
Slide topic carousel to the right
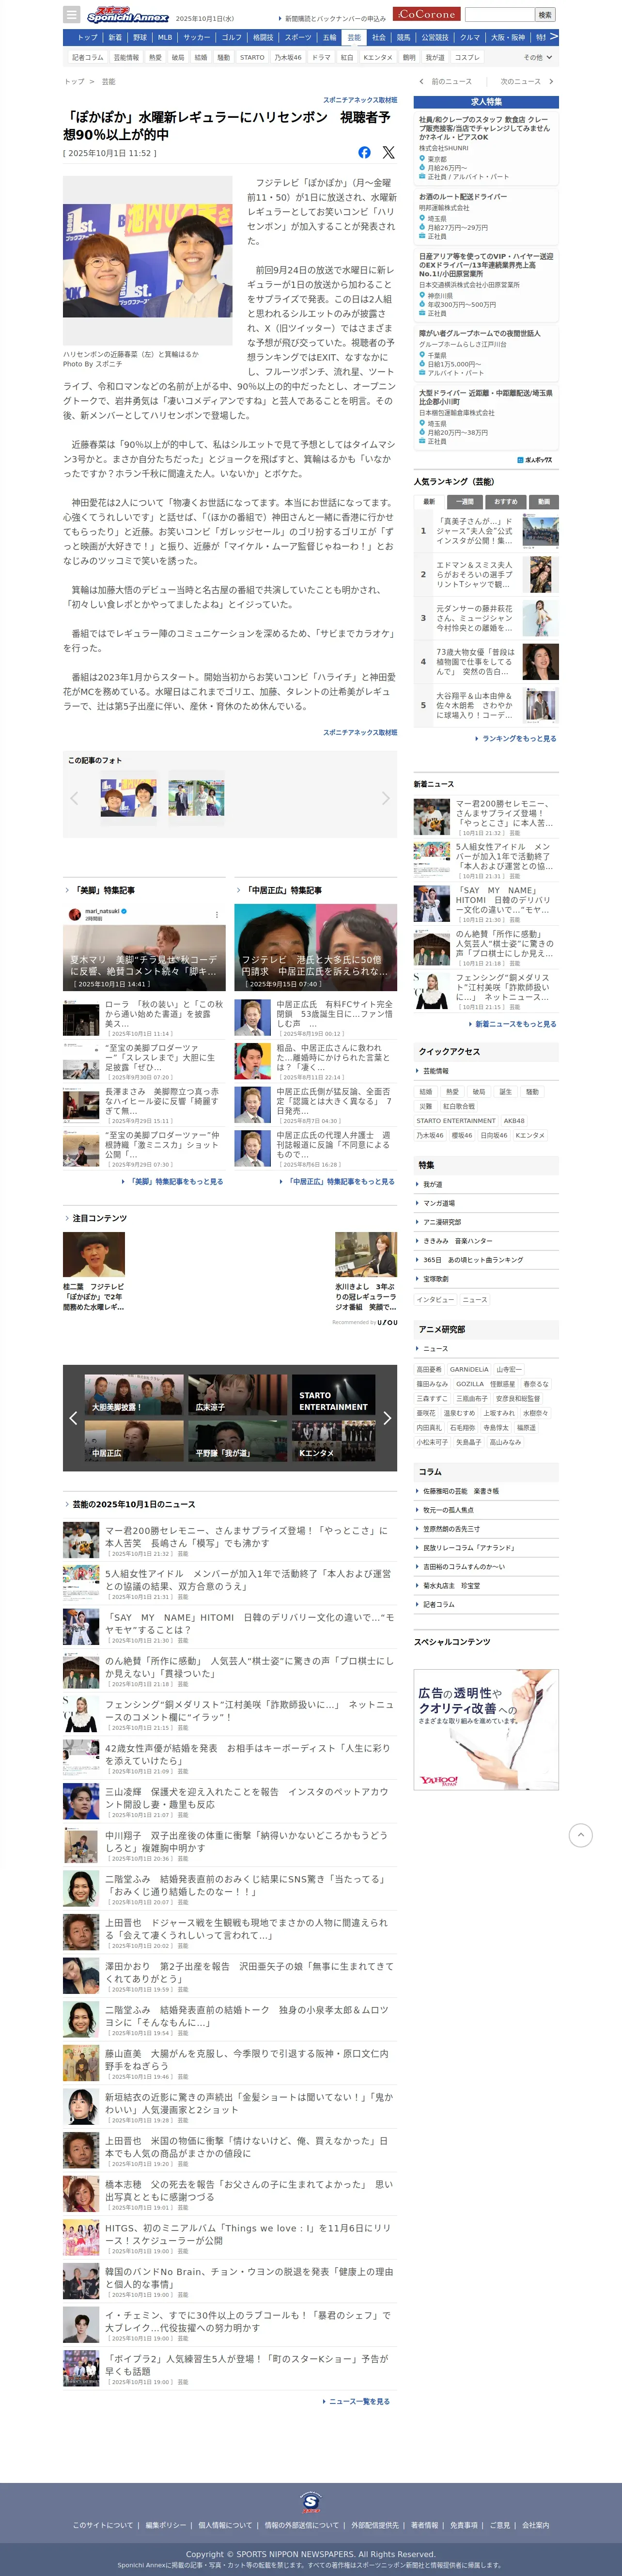[x=387, y=1418]
